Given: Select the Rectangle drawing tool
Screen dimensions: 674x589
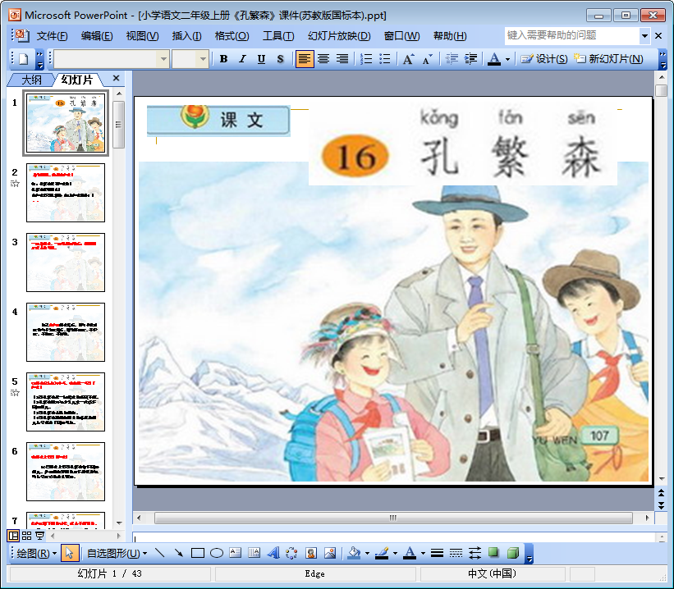Looking at the screenshot, I should click(197, 553).
